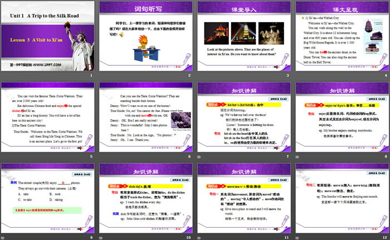Click slide number label 11
The height and width of the screenshot is (240, 390).
click(287, 238)
